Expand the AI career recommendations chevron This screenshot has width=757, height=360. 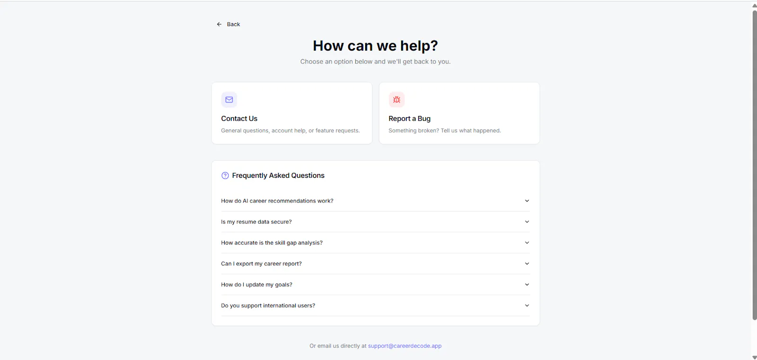(x=527, y=201)
